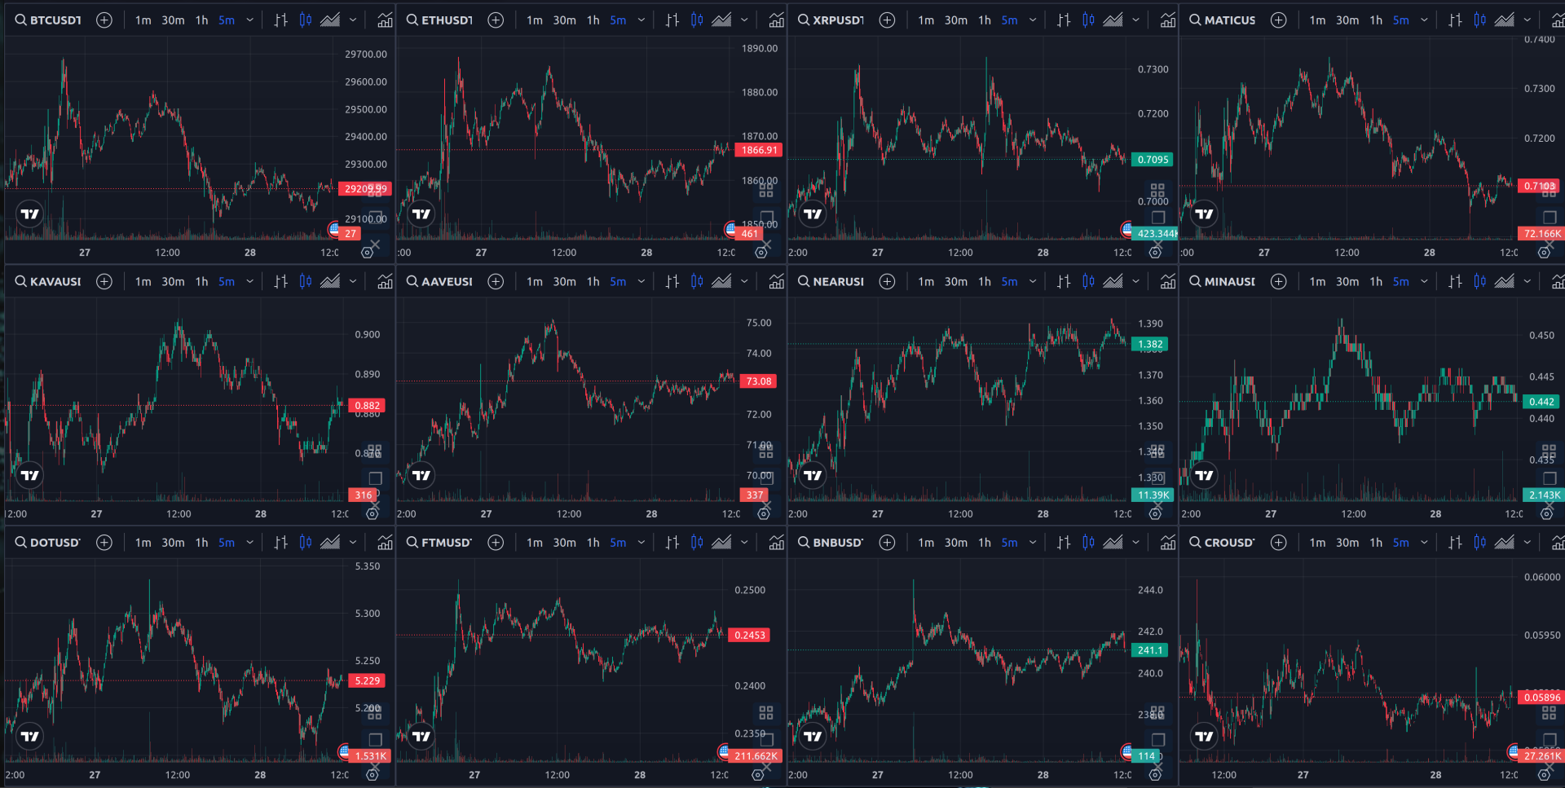The width and height of the screenshot is (1565, 788).
Task: Set BNBUSDT chart to 1h interval
Action: 985,542
